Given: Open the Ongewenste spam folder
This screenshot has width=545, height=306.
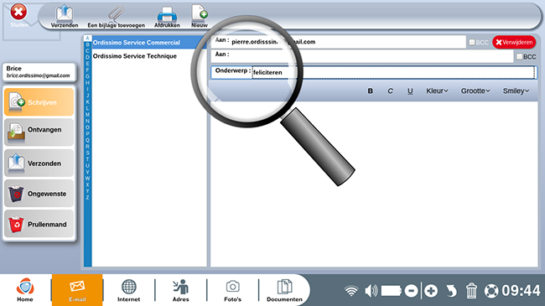Looking at the screenshot, I should pyautogui.click(x=39, y=194).
